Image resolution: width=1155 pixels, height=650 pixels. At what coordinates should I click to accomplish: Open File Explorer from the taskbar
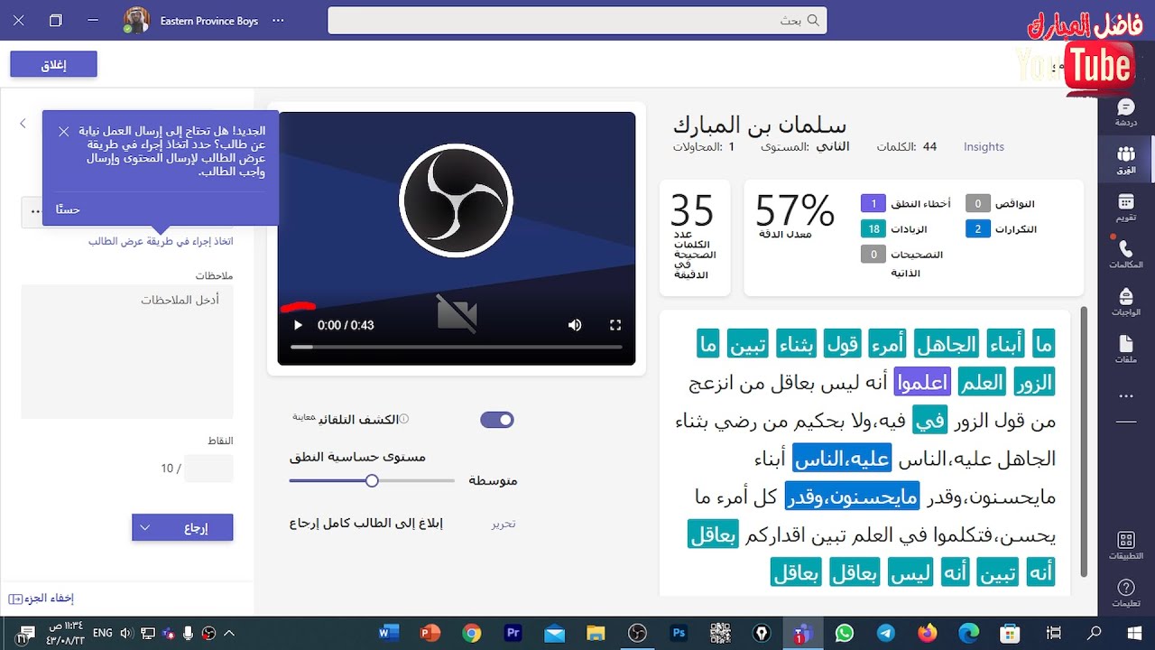tap(596, 633)
